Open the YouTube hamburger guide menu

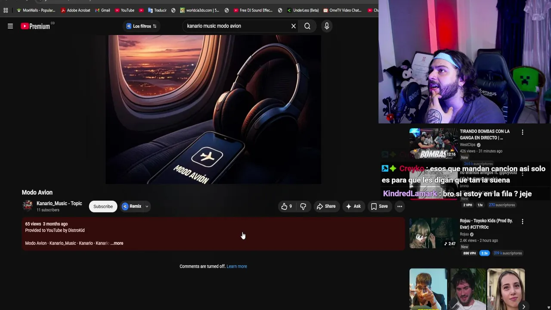pos(10,26)
